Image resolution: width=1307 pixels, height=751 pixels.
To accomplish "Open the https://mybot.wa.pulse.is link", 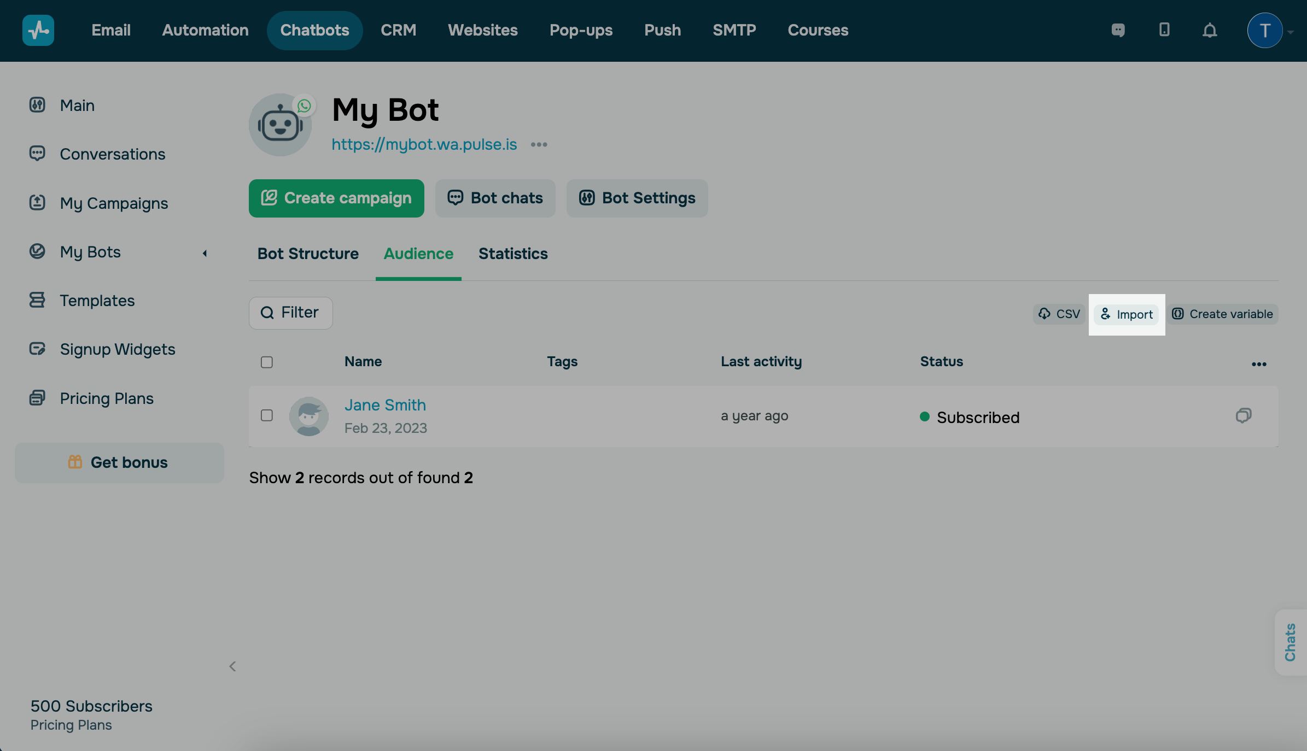I will [424, 144].
